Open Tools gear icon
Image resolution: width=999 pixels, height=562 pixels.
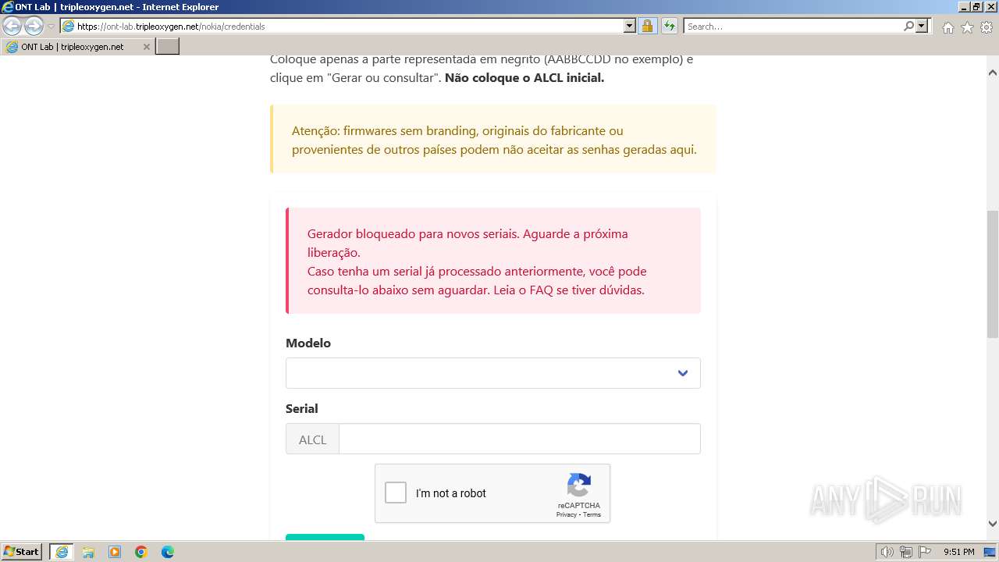[987, 27]
